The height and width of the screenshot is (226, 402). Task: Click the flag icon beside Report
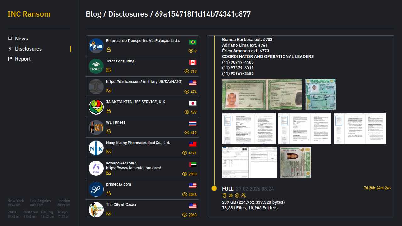[10, 59]
